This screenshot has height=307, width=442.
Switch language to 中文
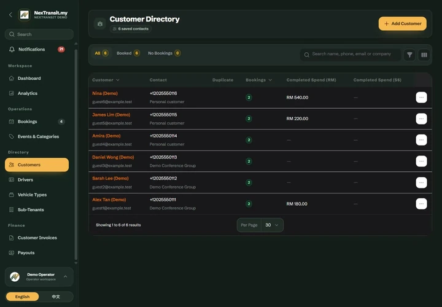56,297
